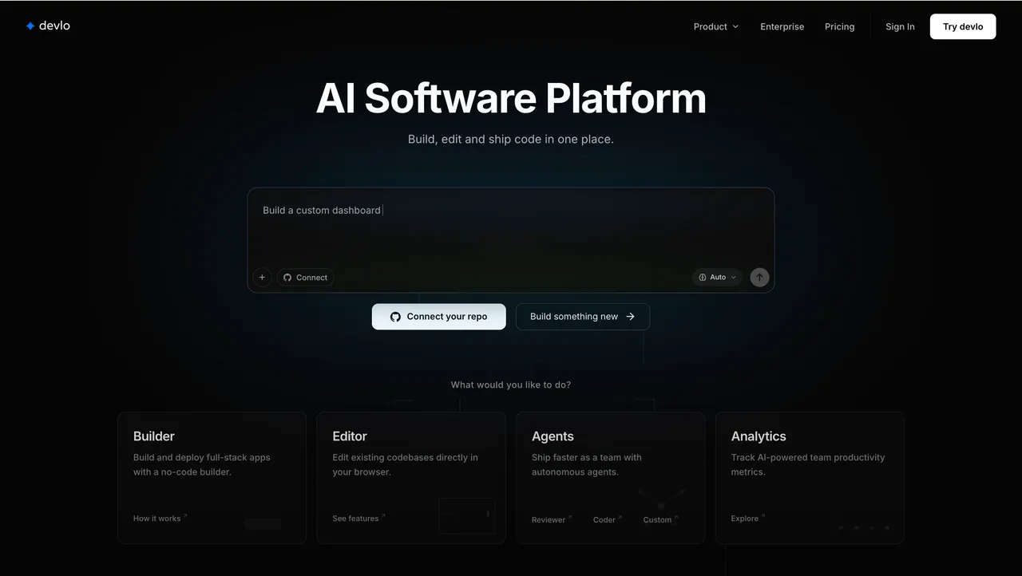Open the Reviewer agent link

[x=551, y=519]
